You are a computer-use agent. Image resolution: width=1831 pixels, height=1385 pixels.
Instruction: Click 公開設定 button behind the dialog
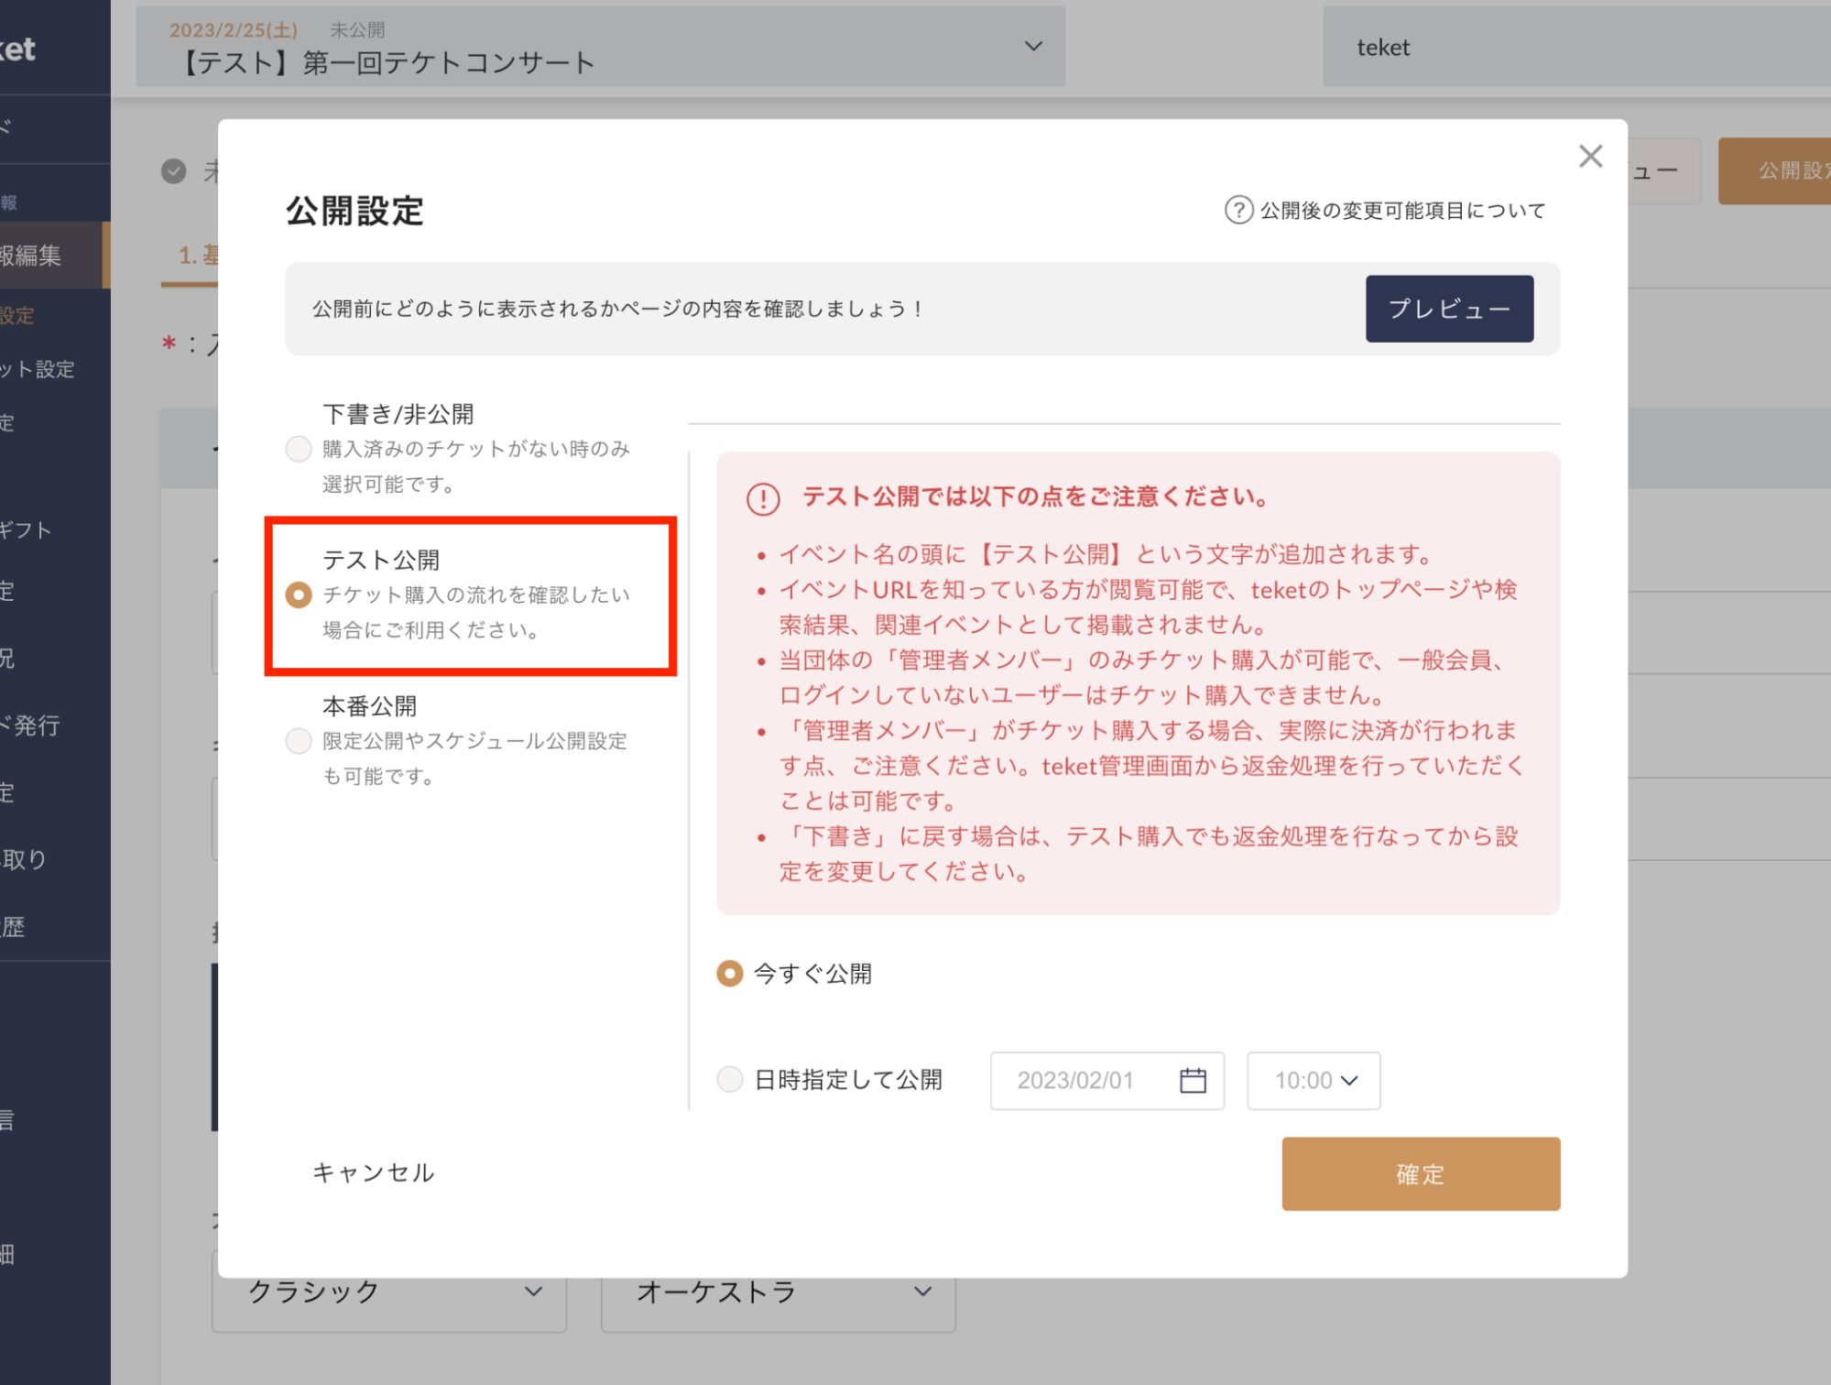[x=1775, y=170]
